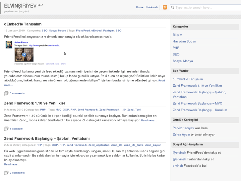The image size is (241, 181).
Task: Select the Zend_Tool tag link
Action: tap(134, 110)
